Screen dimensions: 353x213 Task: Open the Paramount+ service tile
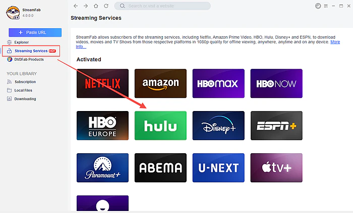pos(103,168)
